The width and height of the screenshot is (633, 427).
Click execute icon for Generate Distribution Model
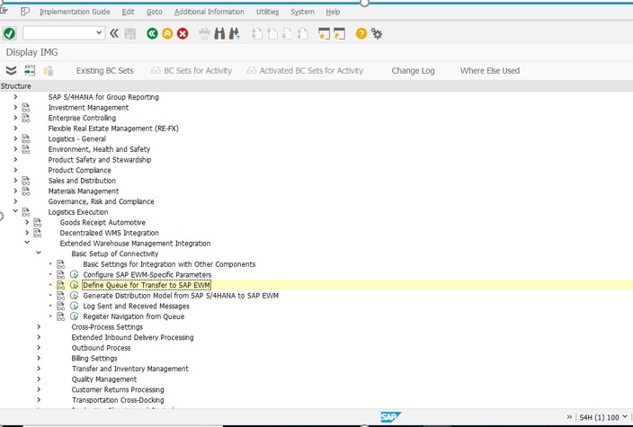tap(75, 296)
